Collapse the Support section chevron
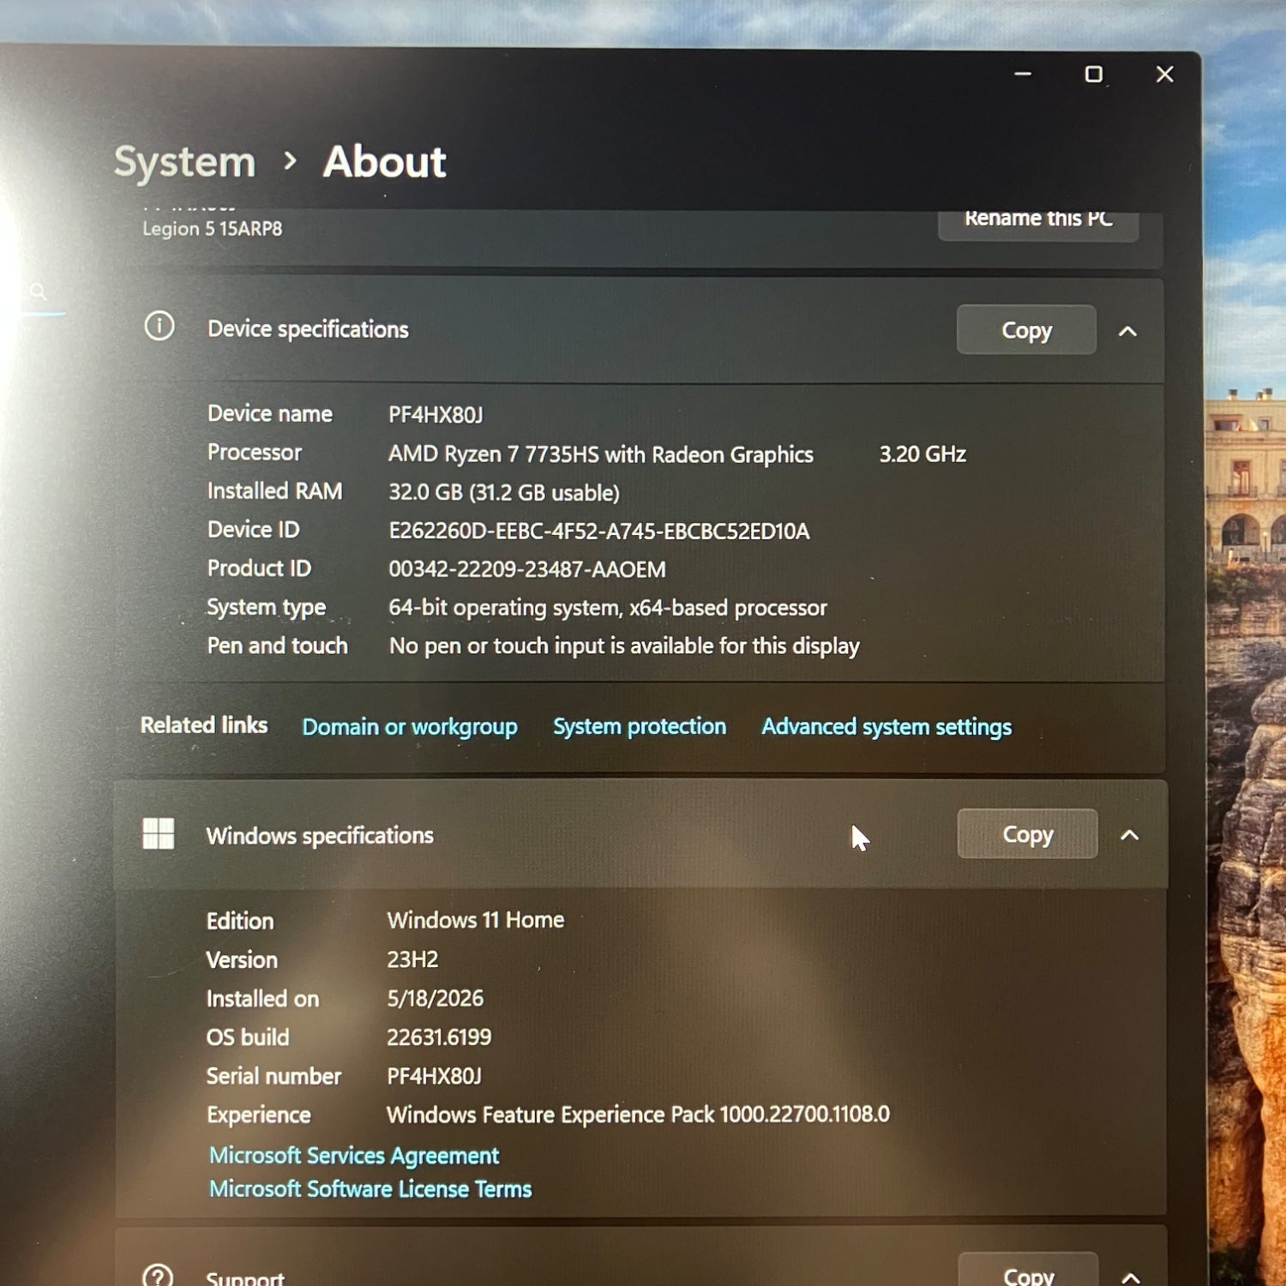Screen dimensions: 1286x1286 tap(1131, 1277)
